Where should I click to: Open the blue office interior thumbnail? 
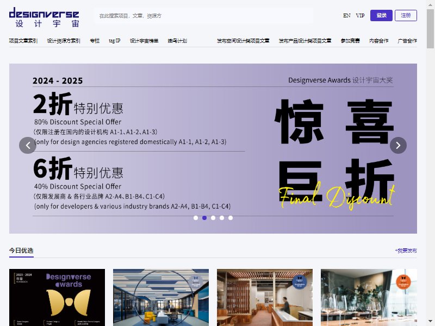[161, 297]
